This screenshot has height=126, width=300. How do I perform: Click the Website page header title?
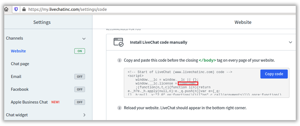pos(243,22)
